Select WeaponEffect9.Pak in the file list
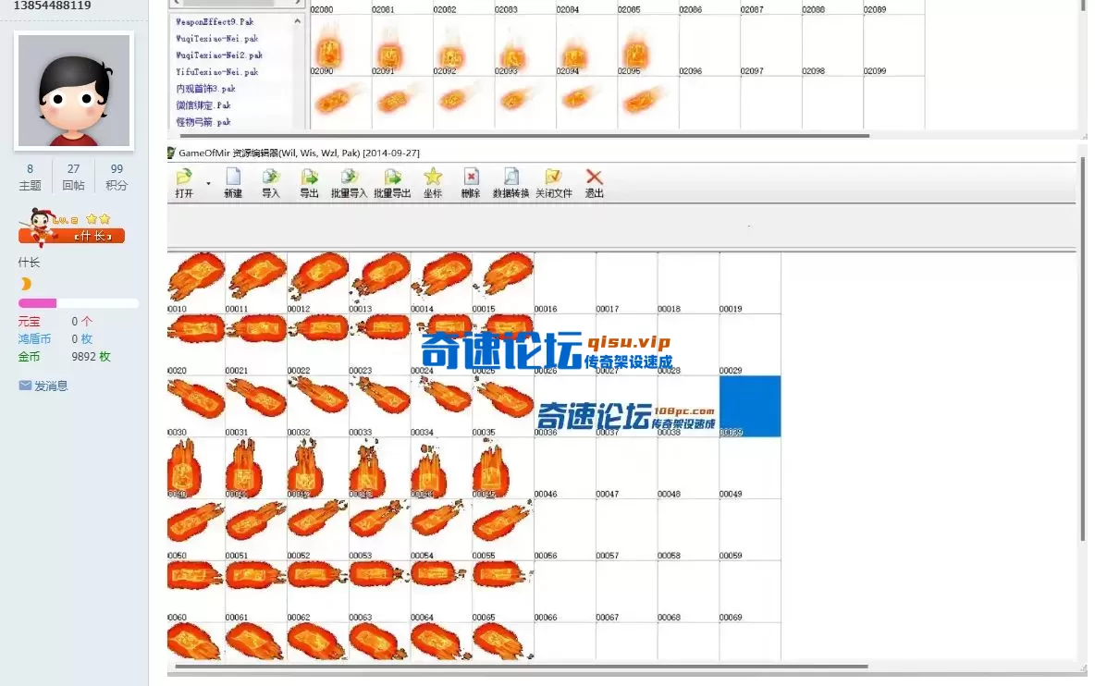 click(216, 21)
